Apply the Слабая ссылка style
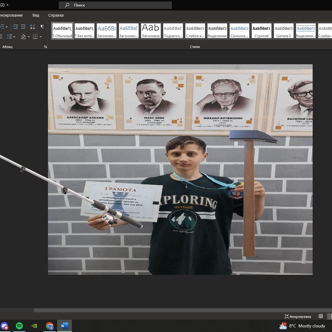332x332 pixels. click(325, 31)
